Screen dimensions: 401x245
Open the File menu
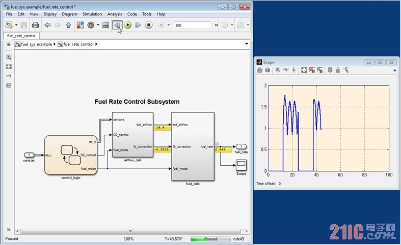tap(9, 14)
